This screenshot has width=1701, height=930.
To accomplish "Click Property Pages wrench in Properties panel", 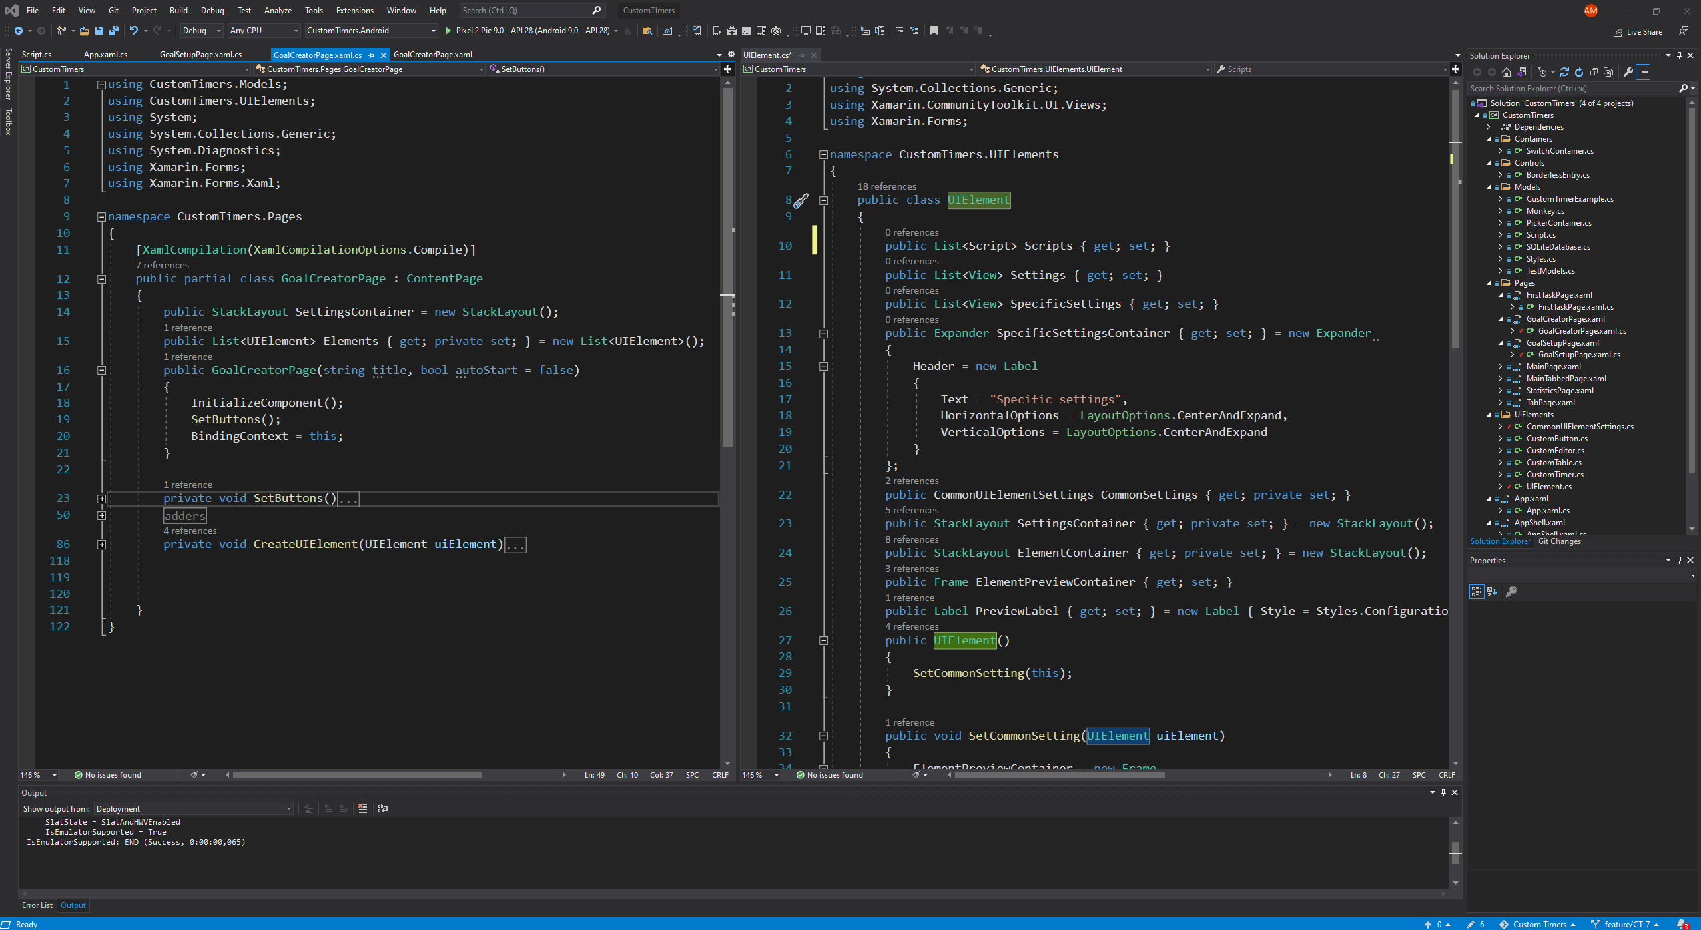I will [1511, 592].
